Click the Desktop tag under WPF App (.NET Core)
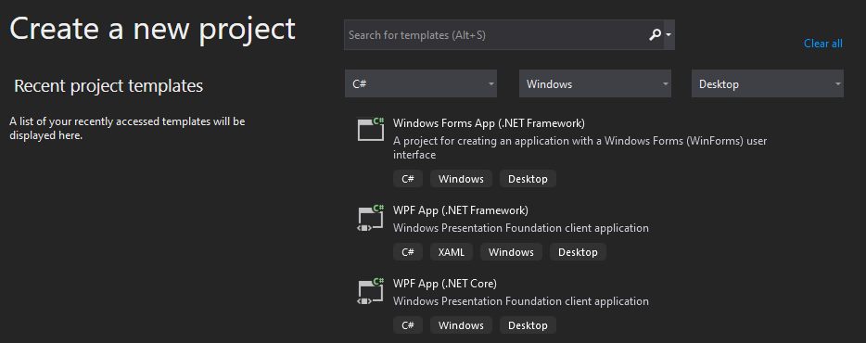The height and width of the screenshot is (343, 866). pos(528,325)
